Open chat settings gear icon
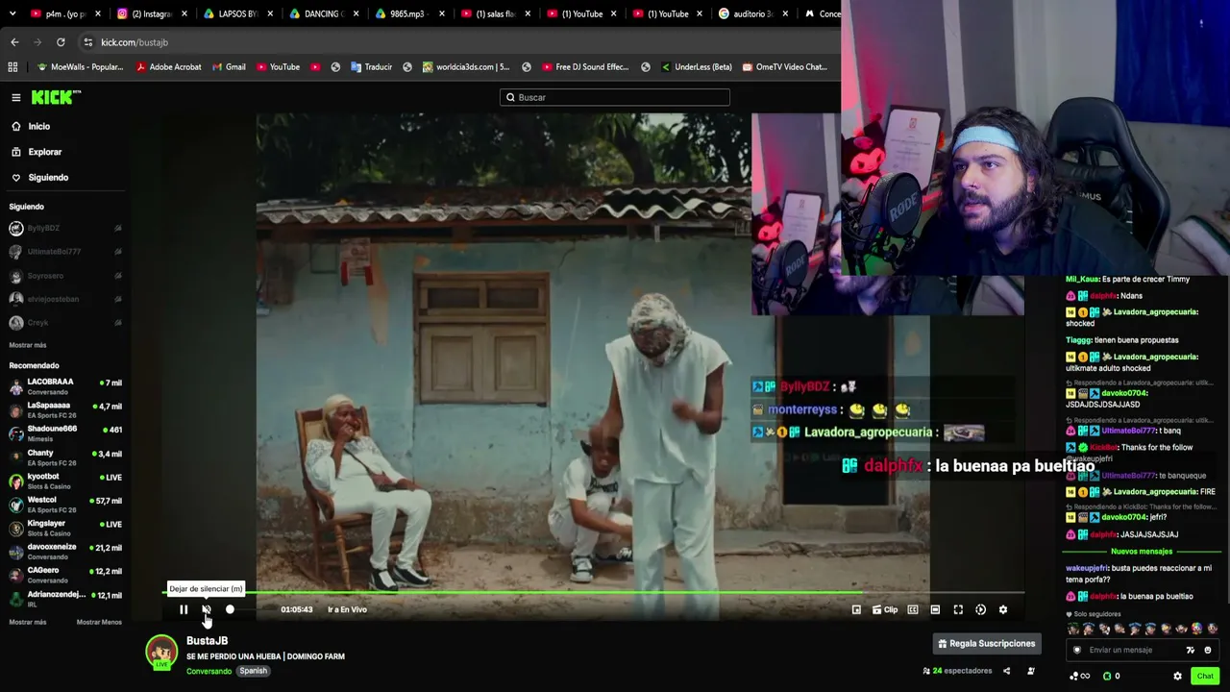This screenshot has height=692, width=1230. 1178,676
